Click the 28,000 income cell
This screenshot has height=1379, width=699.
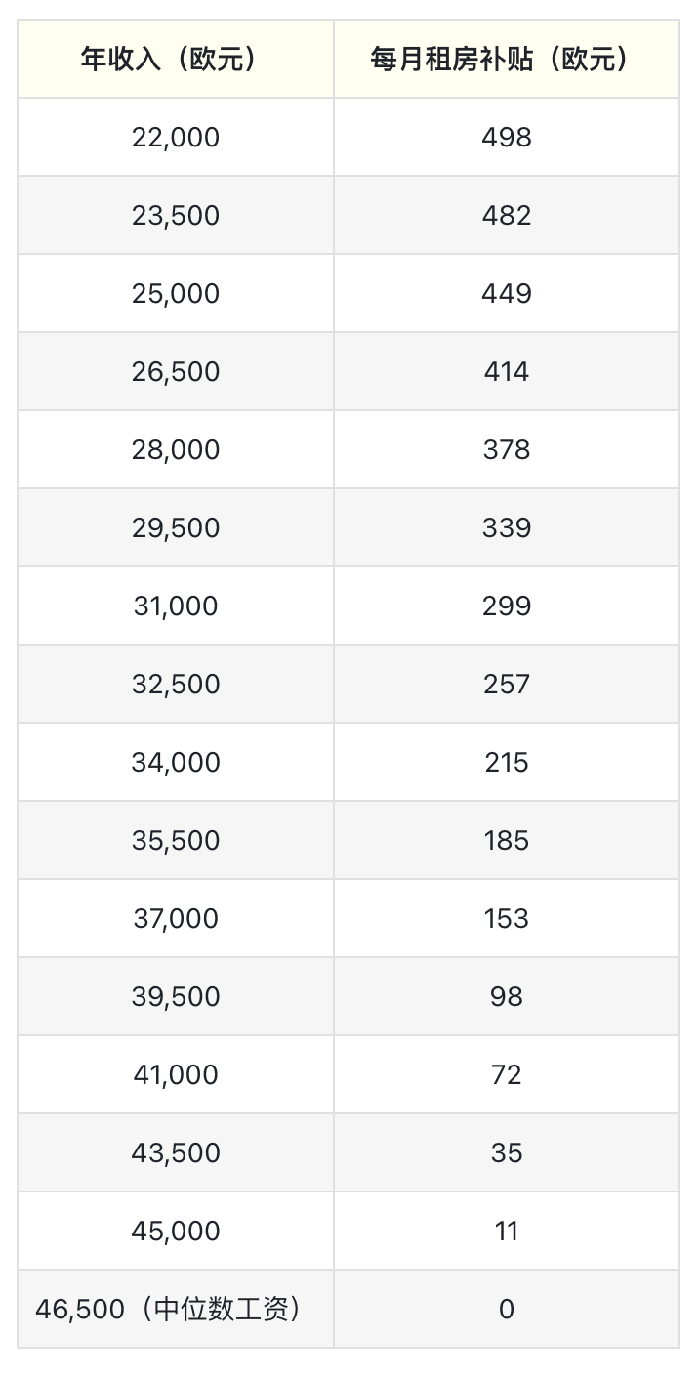click(176, 449)
